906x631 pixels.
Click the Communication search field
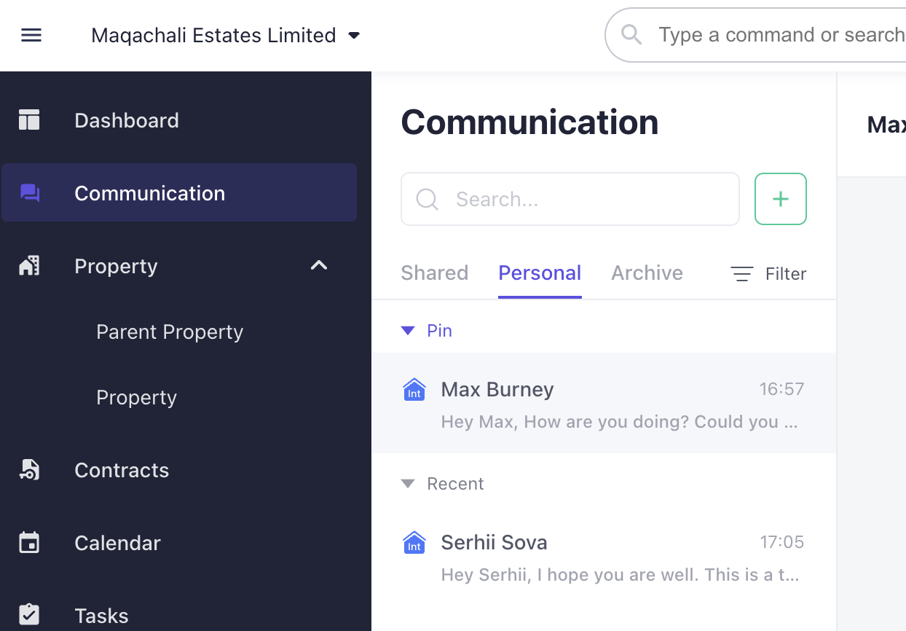pos(570,199)
